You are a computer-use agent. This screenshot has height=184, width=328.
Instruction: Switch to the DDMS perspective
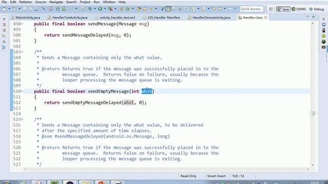(299, 9)
